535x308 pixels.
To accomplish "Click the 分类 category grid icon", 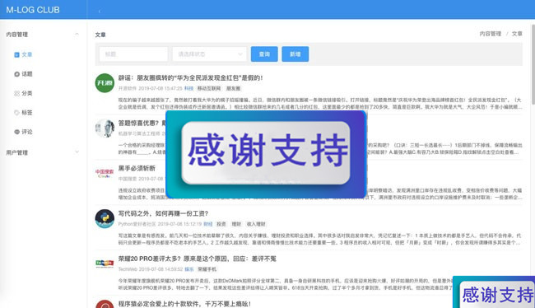I will [16, 93].
